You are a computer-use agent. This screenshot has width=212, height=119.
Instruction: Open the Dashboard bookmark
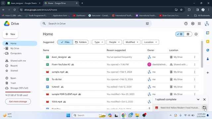click(79, 16)
